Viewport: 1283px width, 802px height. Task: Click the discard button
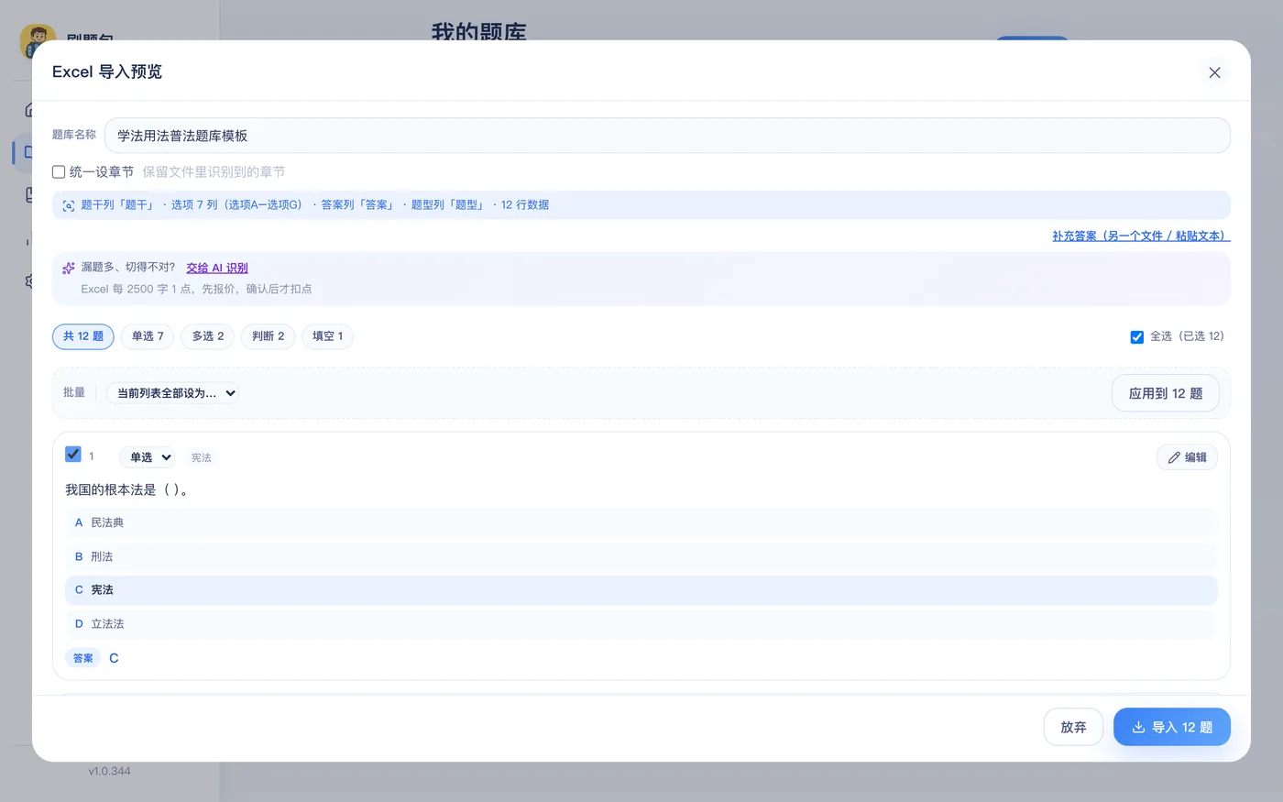pyautogui.click(x=1073, y=727)
